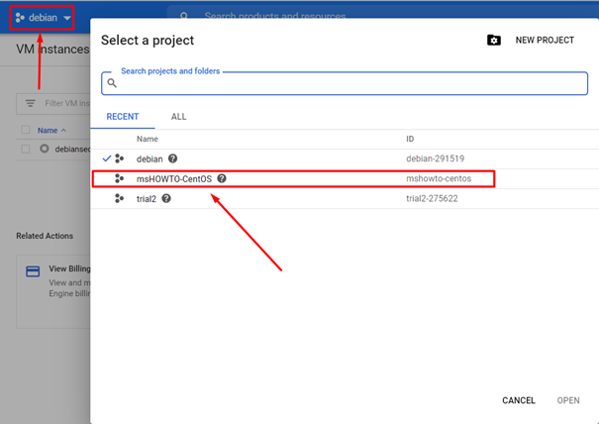599x424 pixels.
Task: Click the sort arrow next to Name
Action: click(63, 131)
